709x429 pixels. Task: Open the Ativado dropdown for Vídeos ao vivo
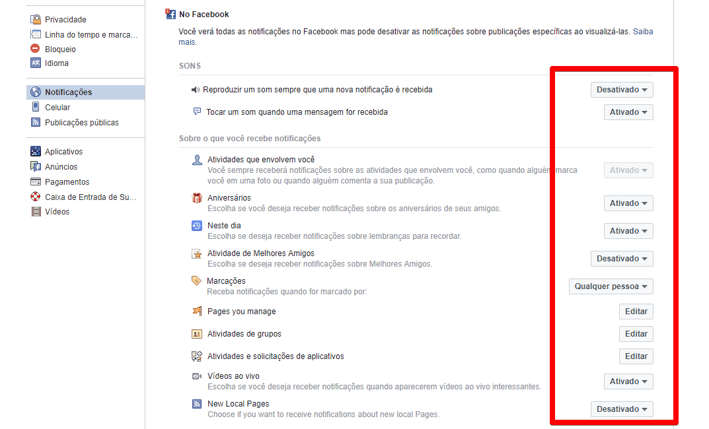click(x=628, y=381)
